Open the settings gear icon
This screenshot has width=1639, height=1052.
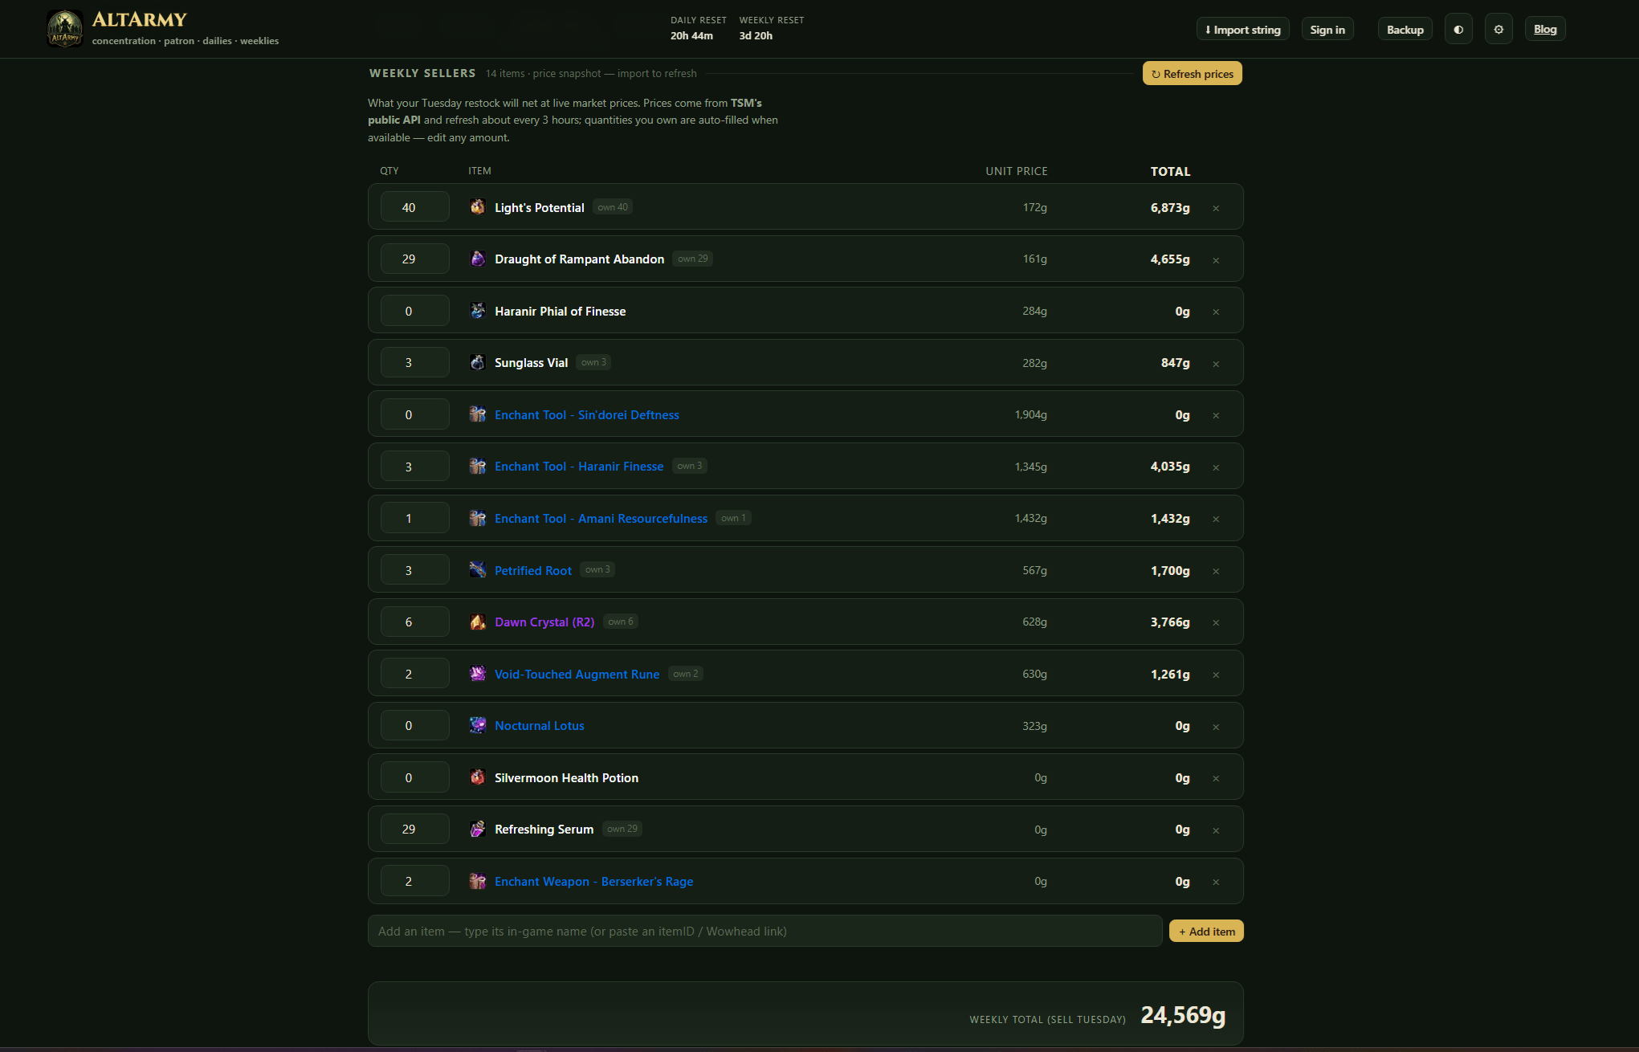1498,30
